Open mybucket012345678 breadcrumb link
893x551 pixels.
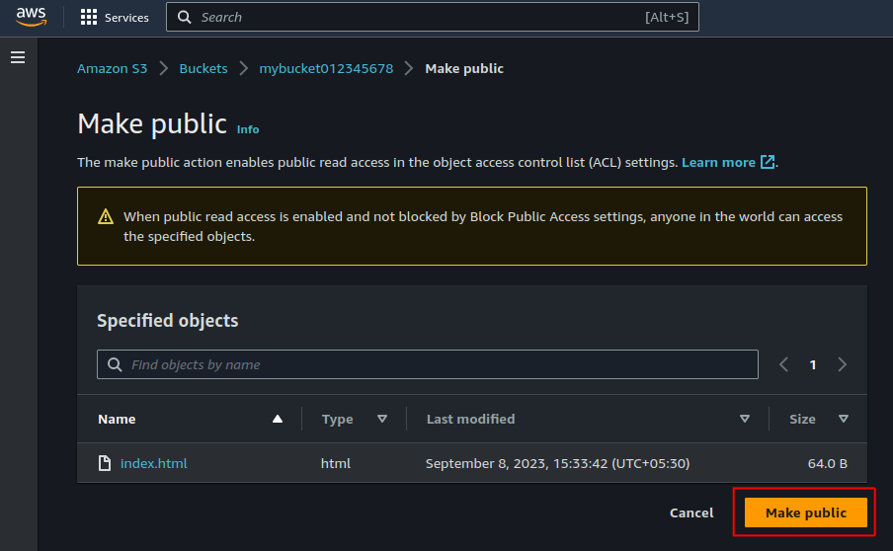coord(326,68)
